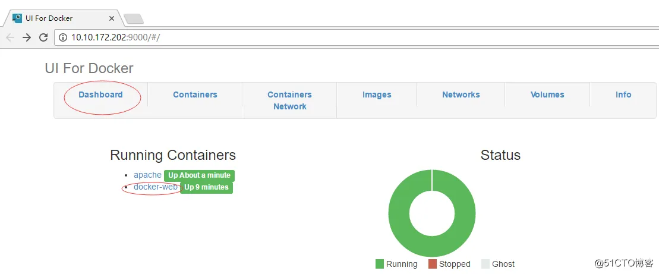This screenshot has height=274, width=659.
Task: Click the Running legend label
Action: [x=402, y=264]
